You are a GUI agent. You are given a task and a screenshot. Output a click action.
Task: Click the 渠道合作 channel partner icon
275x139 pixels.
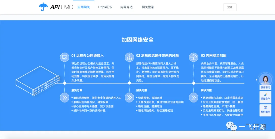click(x=265, y=95)
